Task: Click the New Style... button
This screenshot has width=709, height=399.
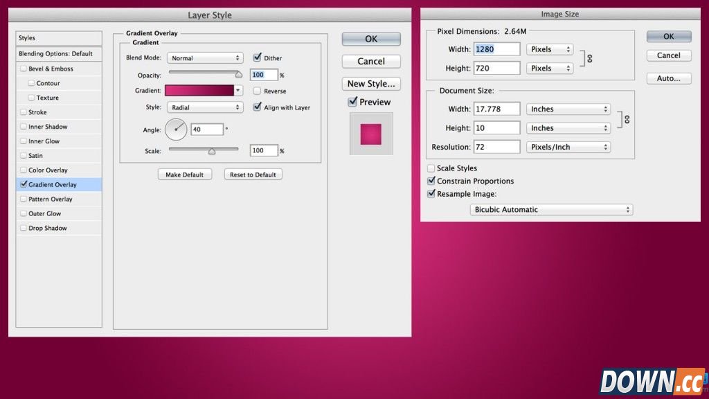Action: click(x=371, y=84)
